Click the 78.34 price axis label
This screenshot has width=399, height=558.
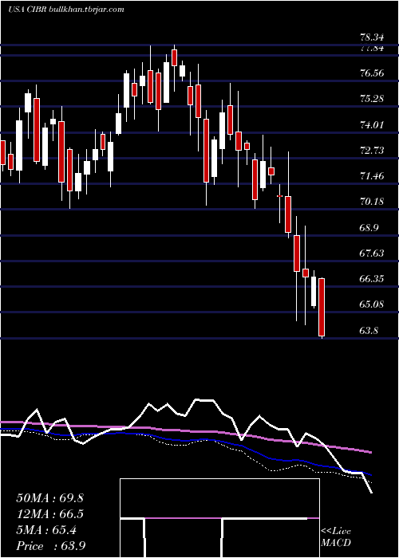373,37
